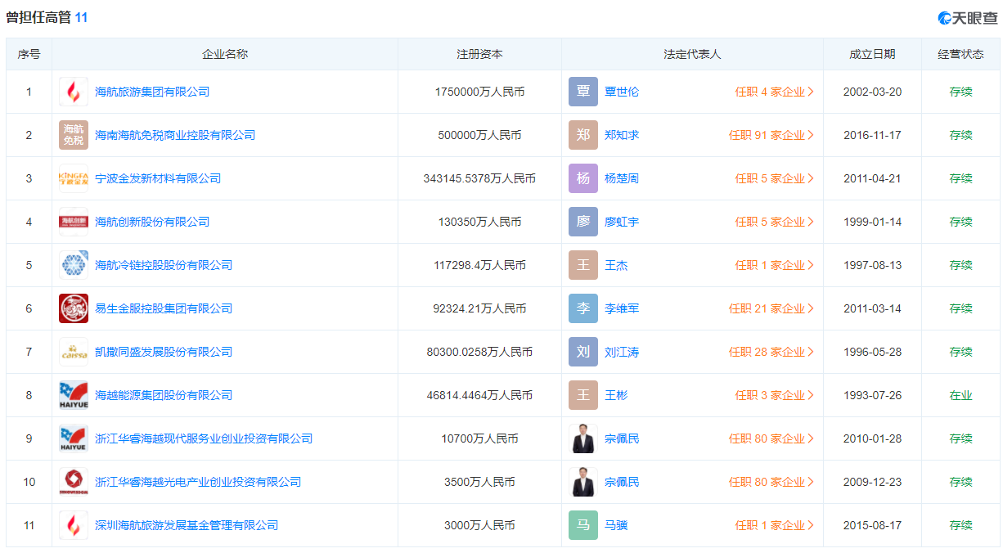Click the 王 avatar for 王杰

[x=583, y=265]
